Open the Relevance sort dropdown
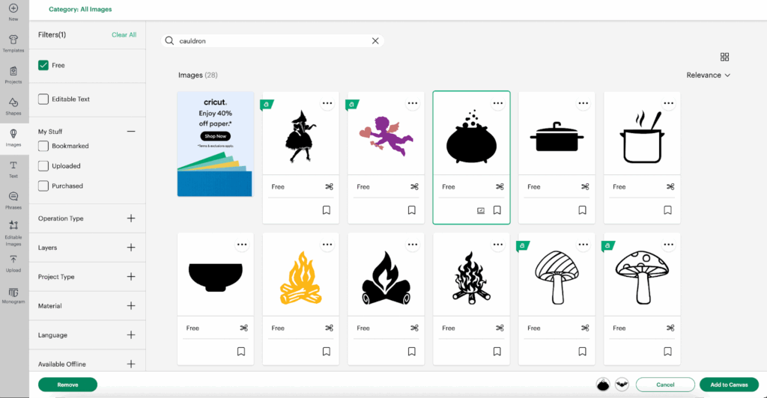The image size is (767, 398). [708, 76]
